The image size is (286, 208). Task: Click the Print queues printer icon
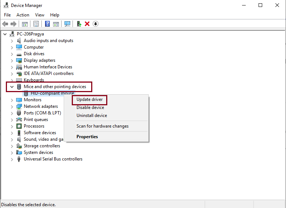coord(19,120)
